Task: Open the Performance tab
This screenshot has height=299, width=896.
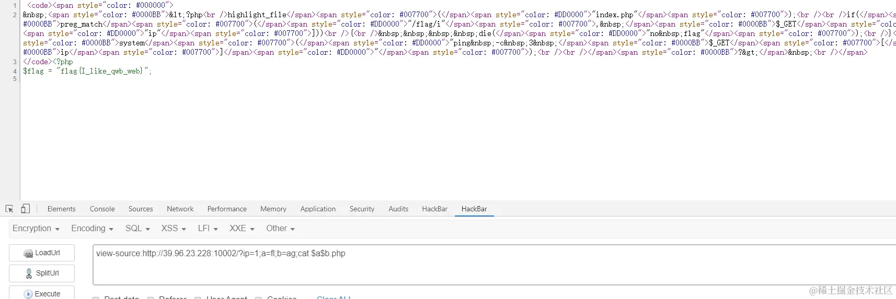Action: coord(227,209)
